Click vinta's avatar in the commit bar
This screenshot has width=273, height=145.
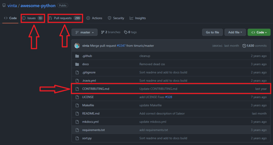tap(77, 46)
